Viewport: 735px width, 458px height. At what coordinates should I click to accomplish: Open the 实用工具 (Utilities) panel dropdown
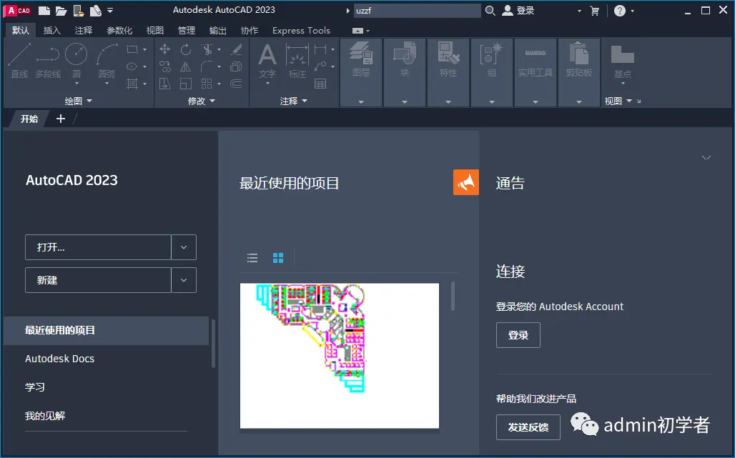click(x=536, y=101)
